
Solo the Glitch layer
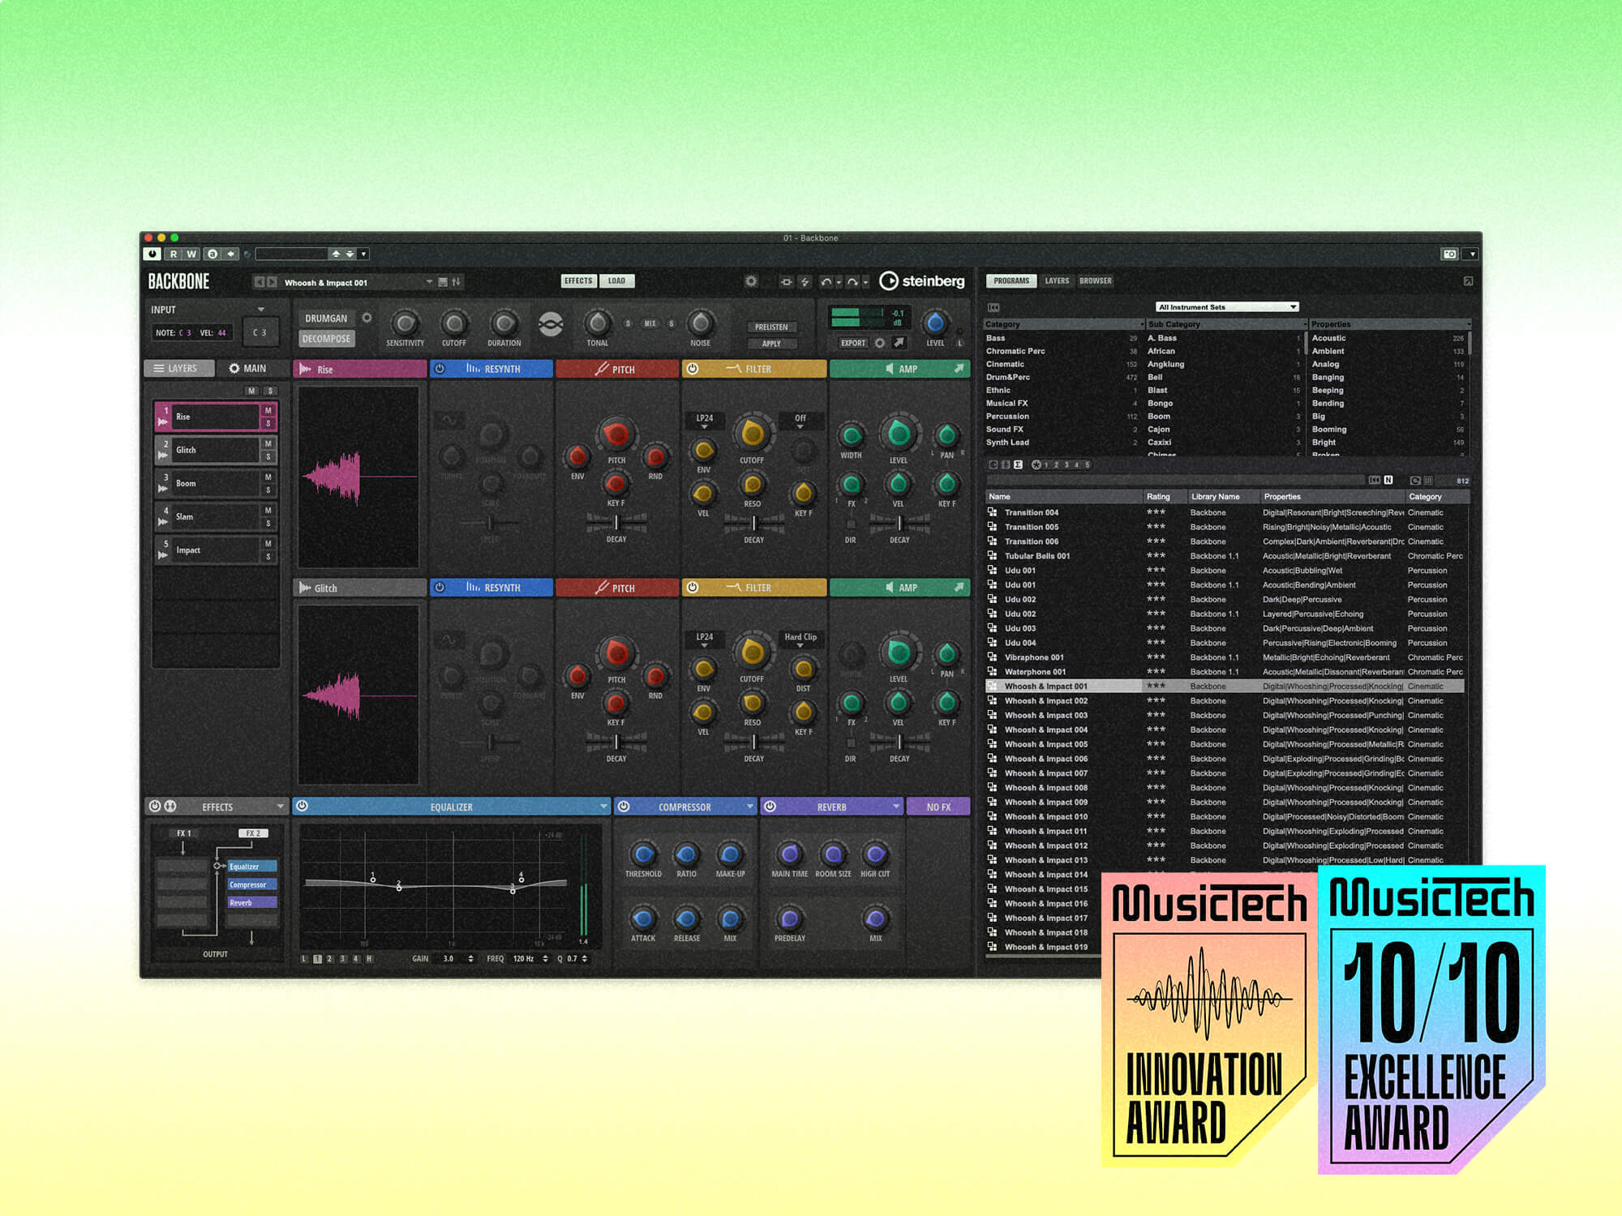point(268,456)
